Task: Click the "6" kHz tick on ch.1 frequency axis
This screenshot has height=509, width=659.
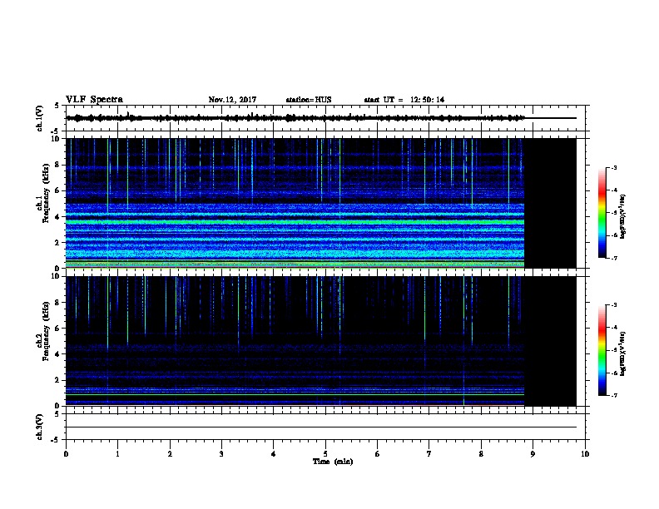Action: (x=57, y=190)
